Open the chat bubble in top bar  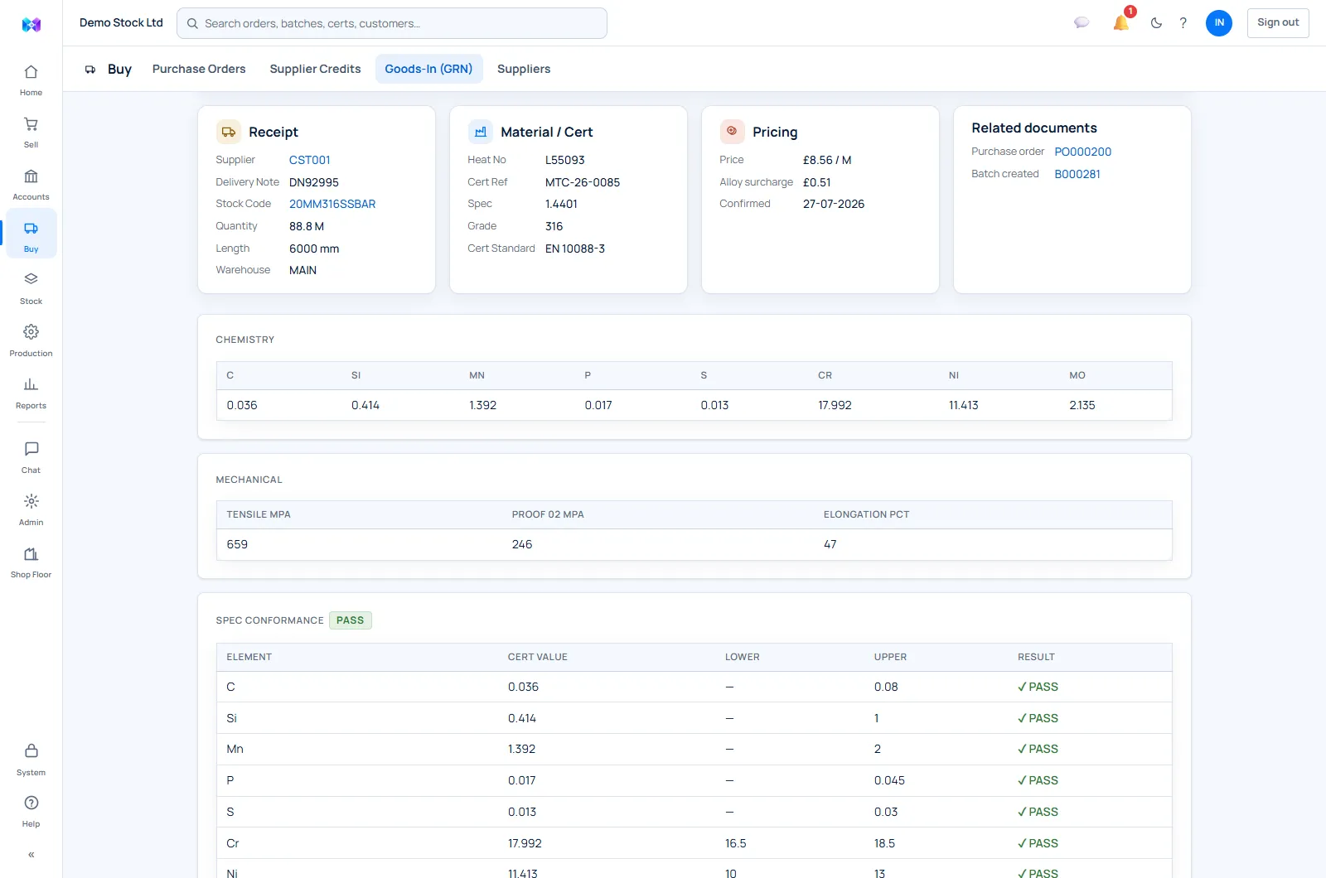tap(1082, 23)
